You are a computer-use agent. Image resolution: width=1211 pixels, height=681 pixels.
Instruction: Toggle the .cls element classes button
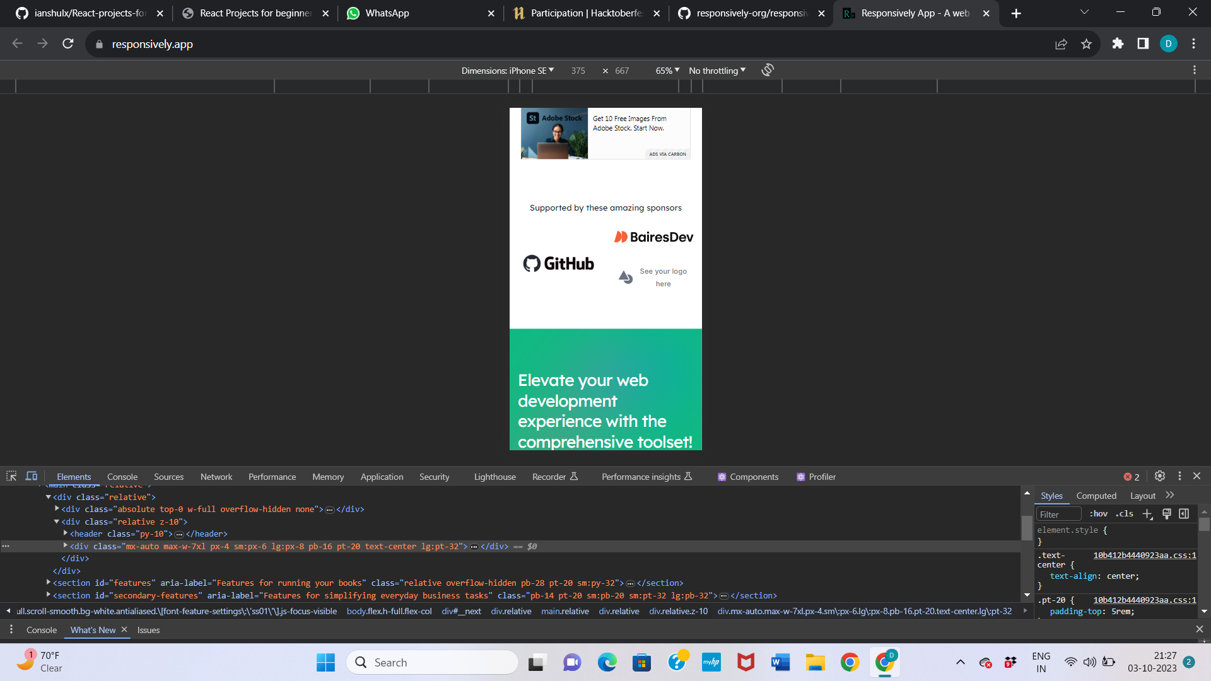pyautogui.click(x=1125, y=514)
